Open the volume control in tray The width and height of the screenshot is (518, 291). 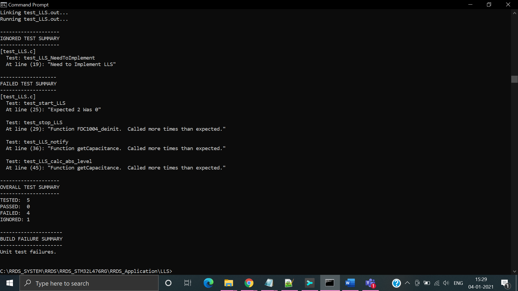click(x=446, y=283)
